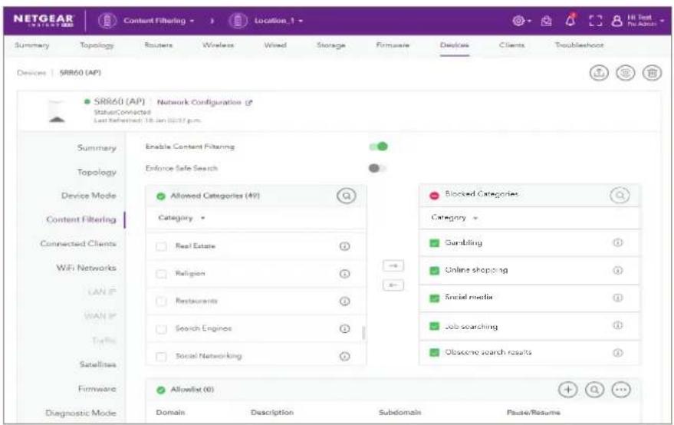The image size is (674, 425).
Task: Show info for Job searching category
Action: pos(617,325)
